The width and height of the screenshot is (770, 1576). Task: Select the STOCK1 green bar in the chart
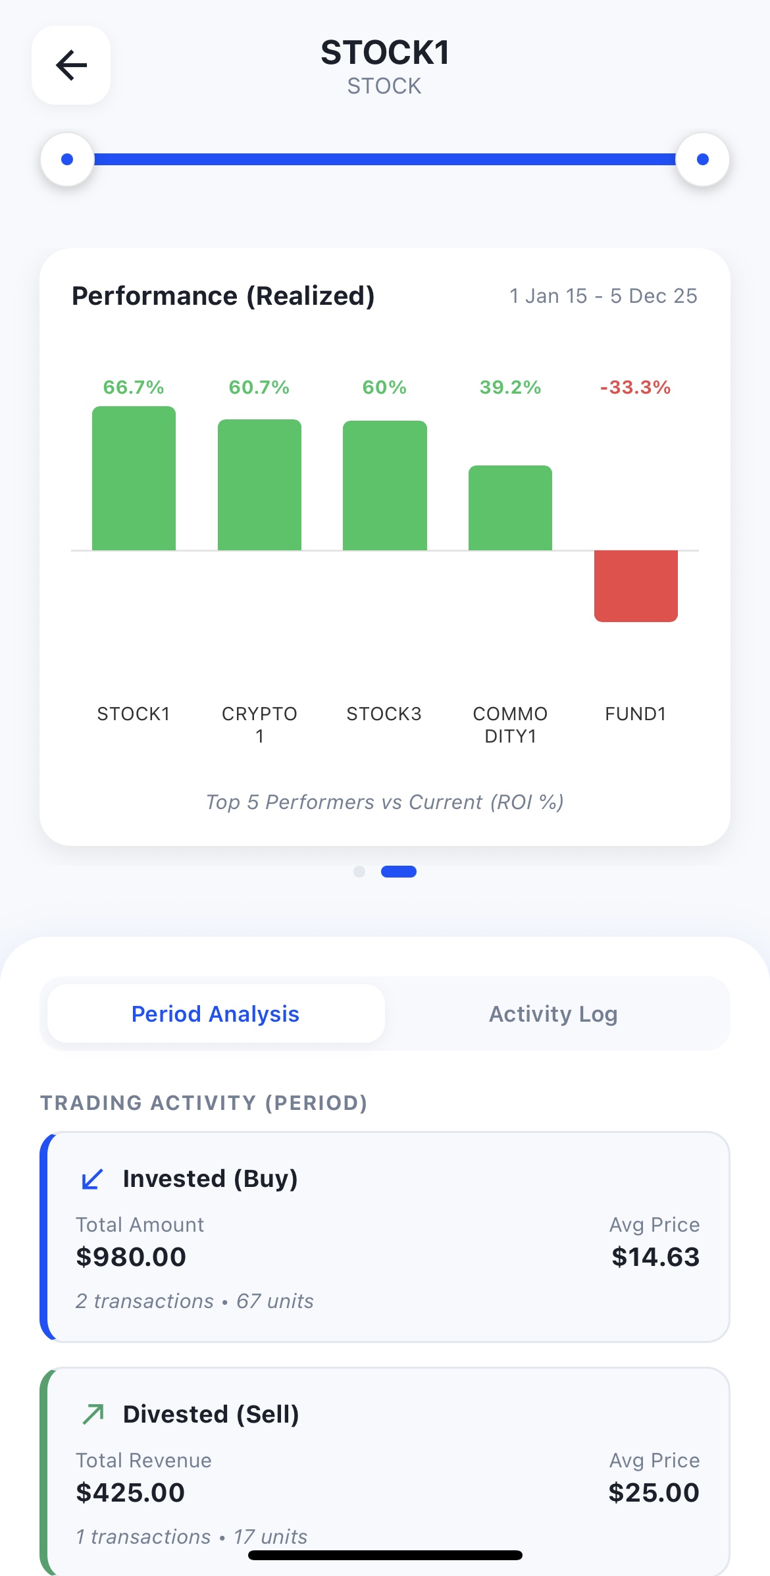[x=134, y=477]
